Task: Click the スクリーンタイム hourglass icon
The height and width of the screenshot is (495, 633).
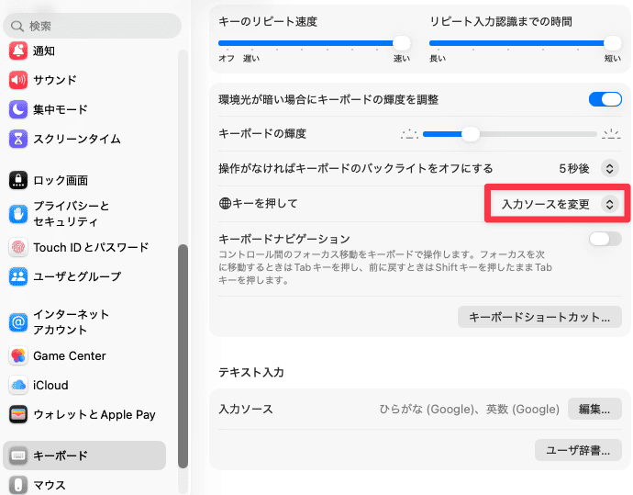Action: pos(18,139)
